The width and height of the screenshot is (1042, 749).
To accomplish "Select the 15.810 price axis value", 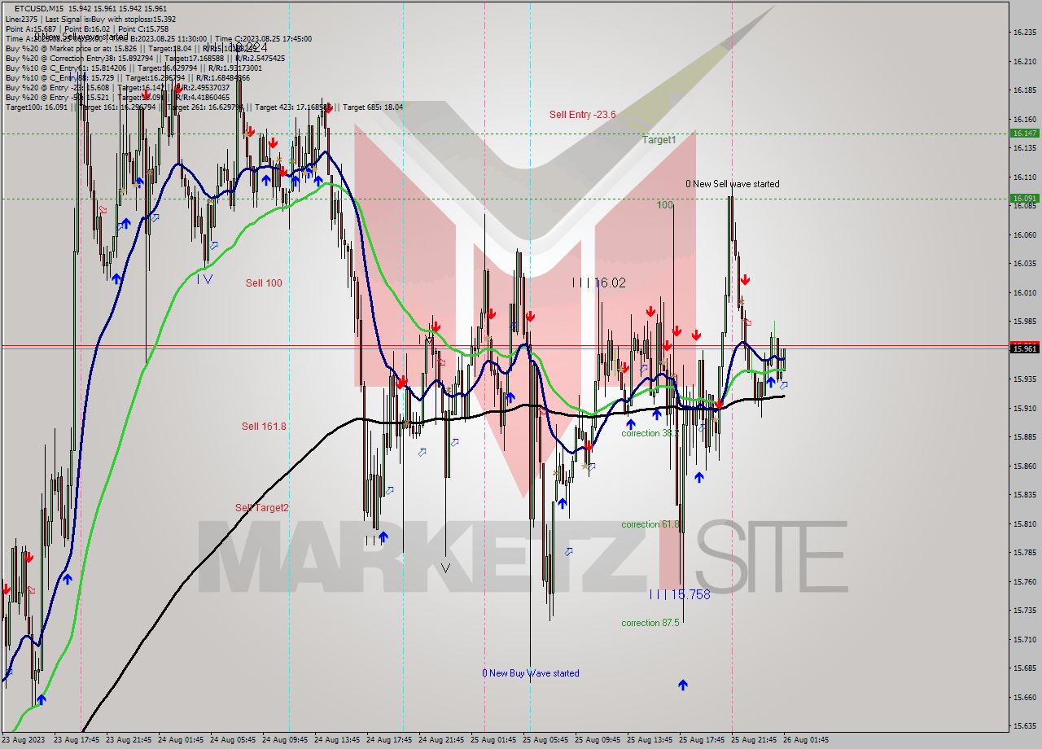I will (x=1024, y=523).
